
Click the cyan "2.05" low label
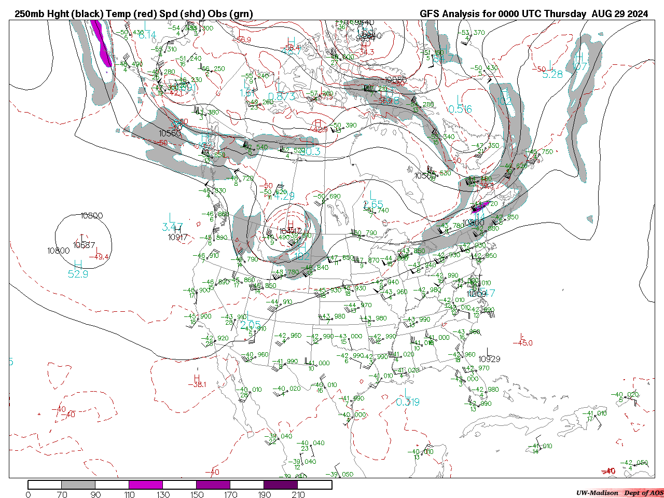[251, 325]
